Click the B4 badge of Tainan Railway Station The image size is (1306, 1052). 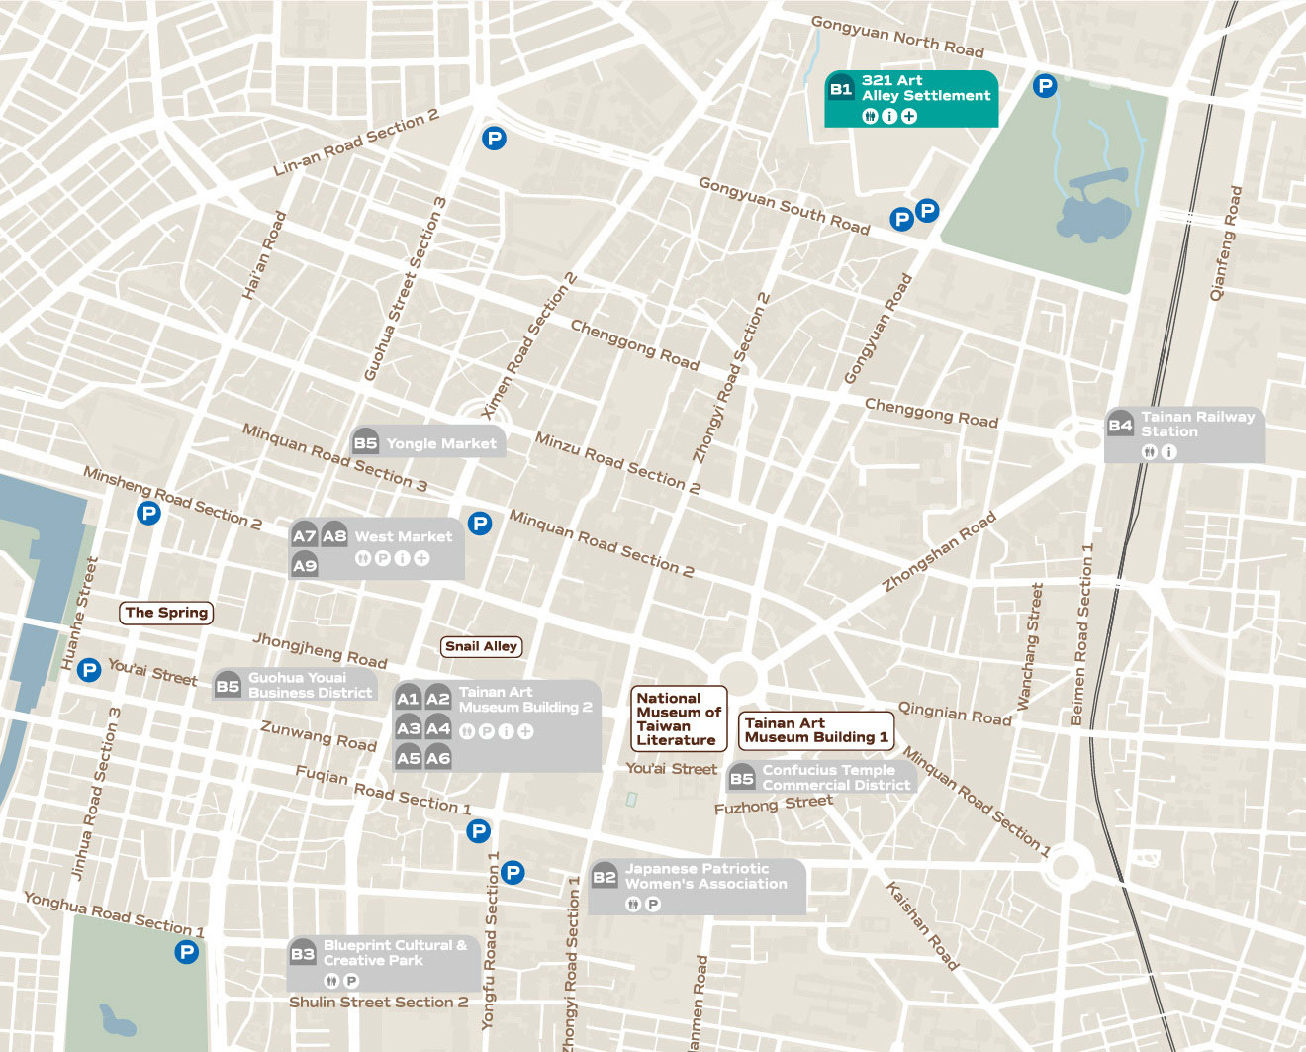point(1120,425)
